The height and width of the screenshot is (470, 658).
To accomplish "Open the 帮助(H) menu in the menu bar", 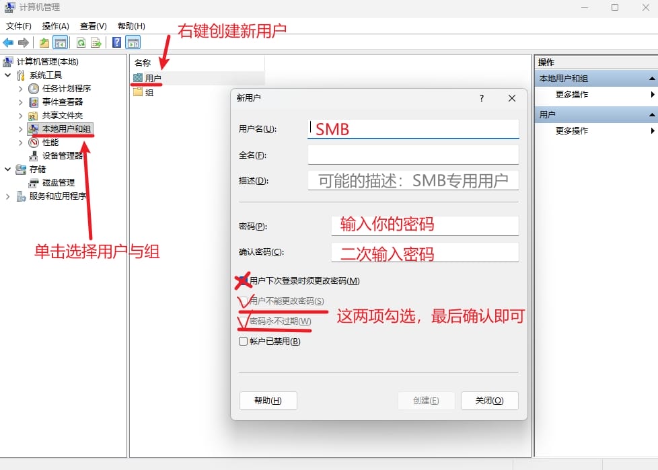I will click(131, 26).
